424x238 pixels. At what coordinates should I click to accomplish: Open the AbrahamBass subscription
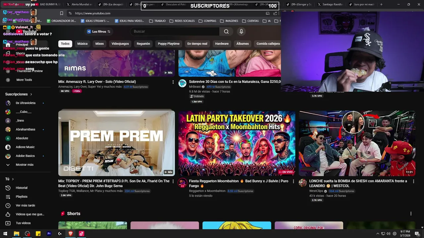click(26, 129)
